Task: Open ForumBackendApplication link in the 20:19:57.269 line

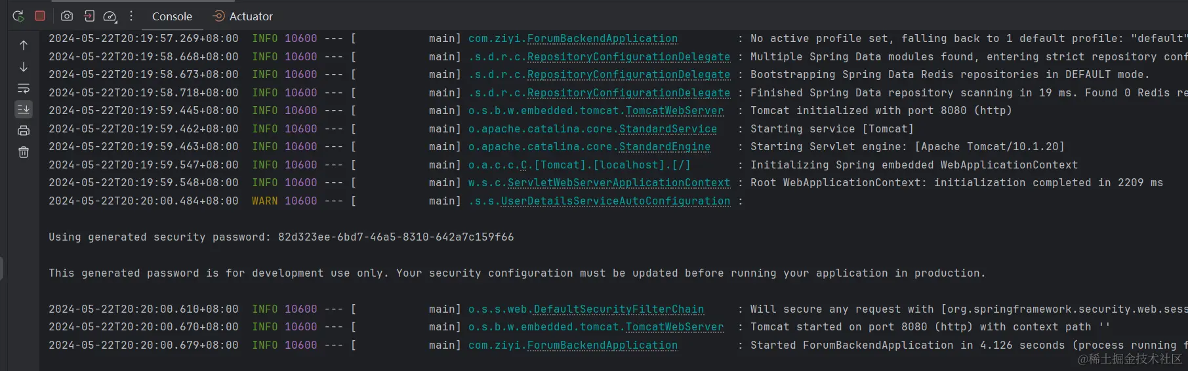Action: click(x=602, y=39)
